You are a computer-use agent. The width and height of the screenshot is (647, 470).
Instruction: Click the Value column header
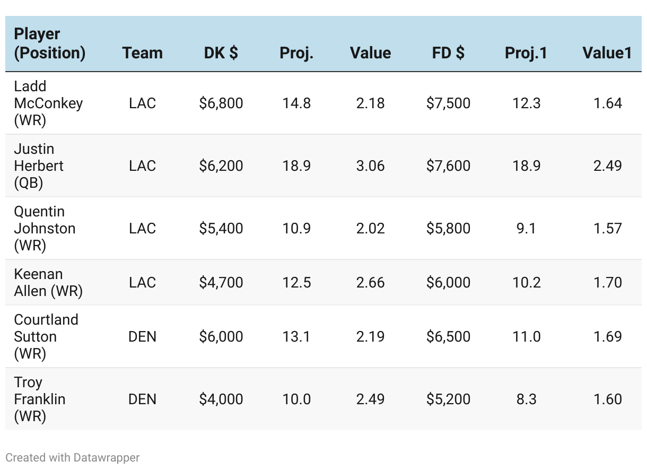point(370,53)
